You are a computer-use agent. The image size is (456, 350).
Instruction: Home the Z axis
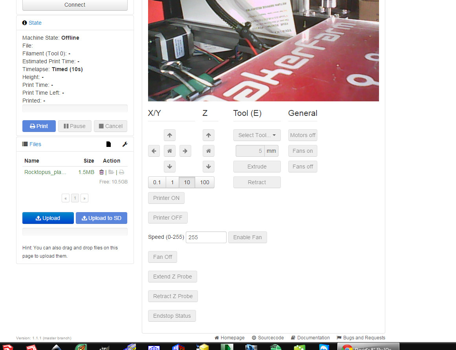pyautogui.click(x=209, y=151)
